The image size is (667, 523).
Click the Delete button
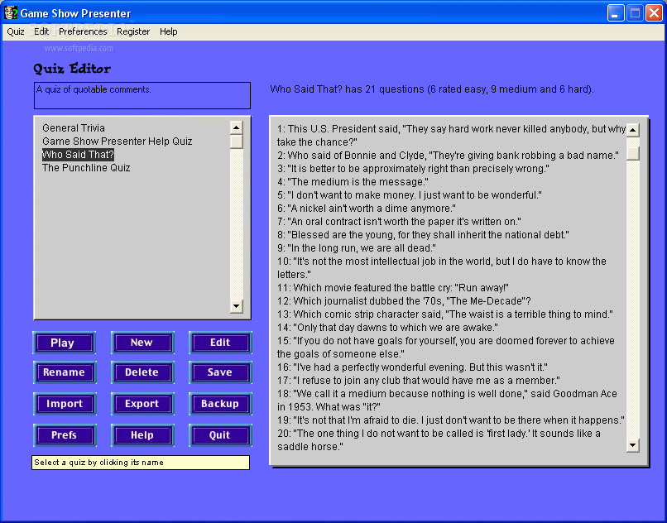(x=142, y=372)
